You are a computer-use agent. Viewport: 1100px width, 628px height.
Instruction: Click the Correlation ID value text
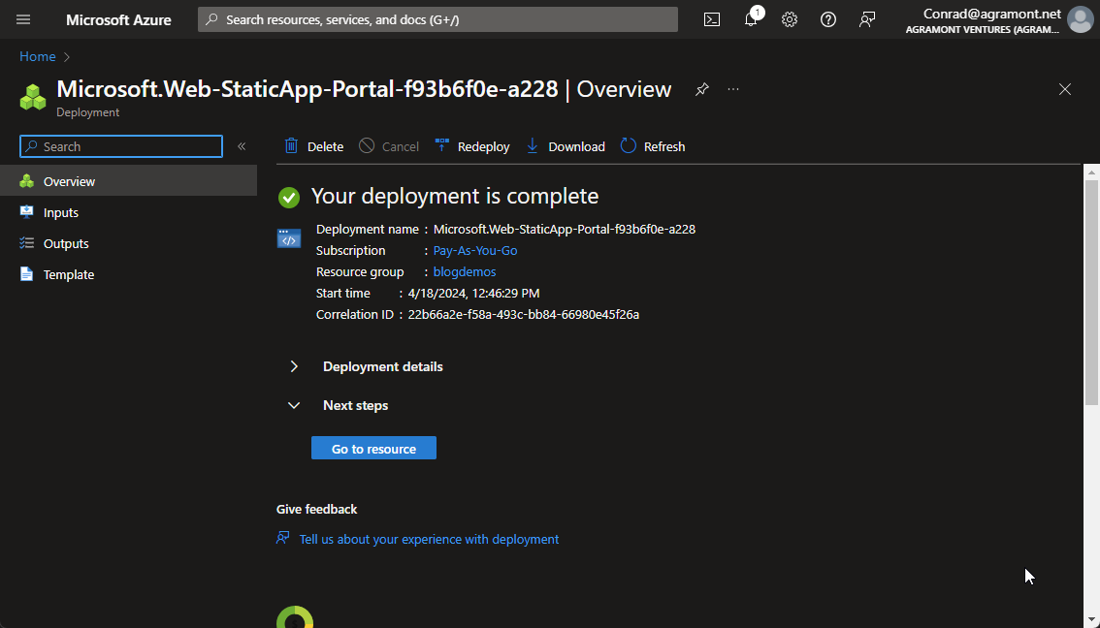click(x=524, y=315)
